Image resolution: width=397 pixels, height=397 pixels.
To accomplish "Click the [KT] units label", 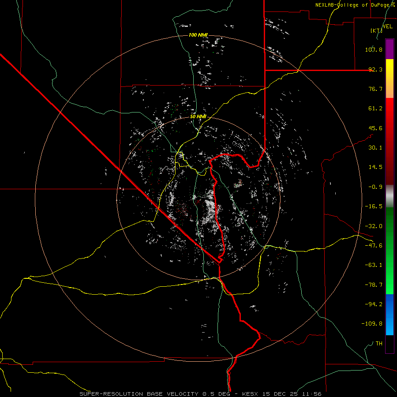I will [x=376, y=30].
